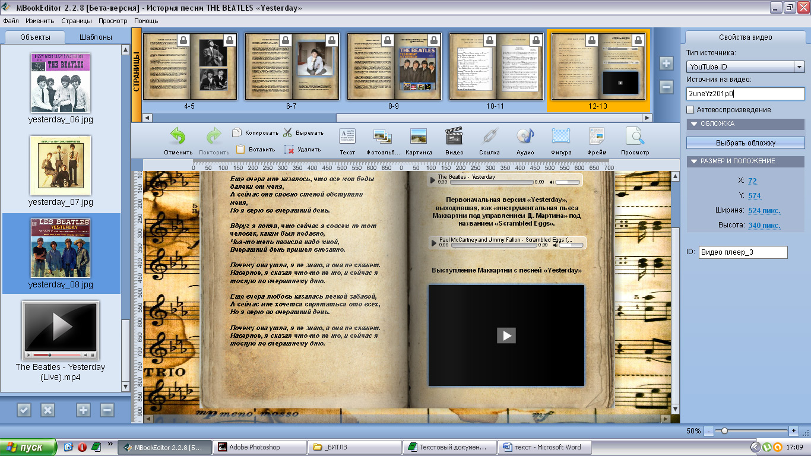Click the Вставить paste item
811x456 pixels.
pos(255,150)
